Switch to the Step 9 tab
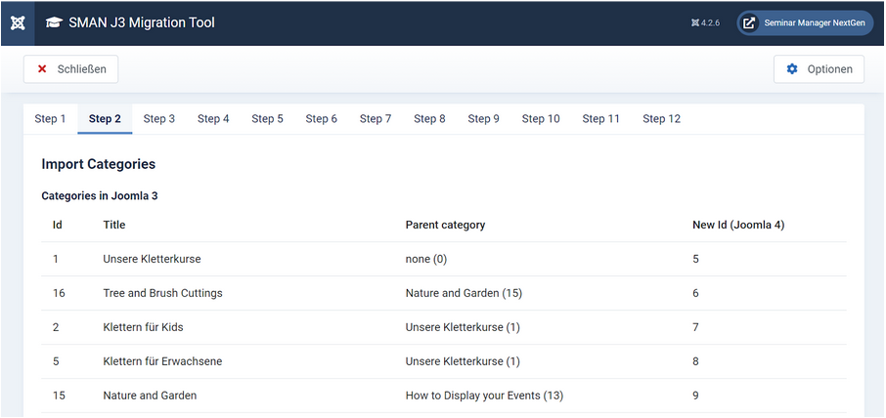 click(483, 119)
